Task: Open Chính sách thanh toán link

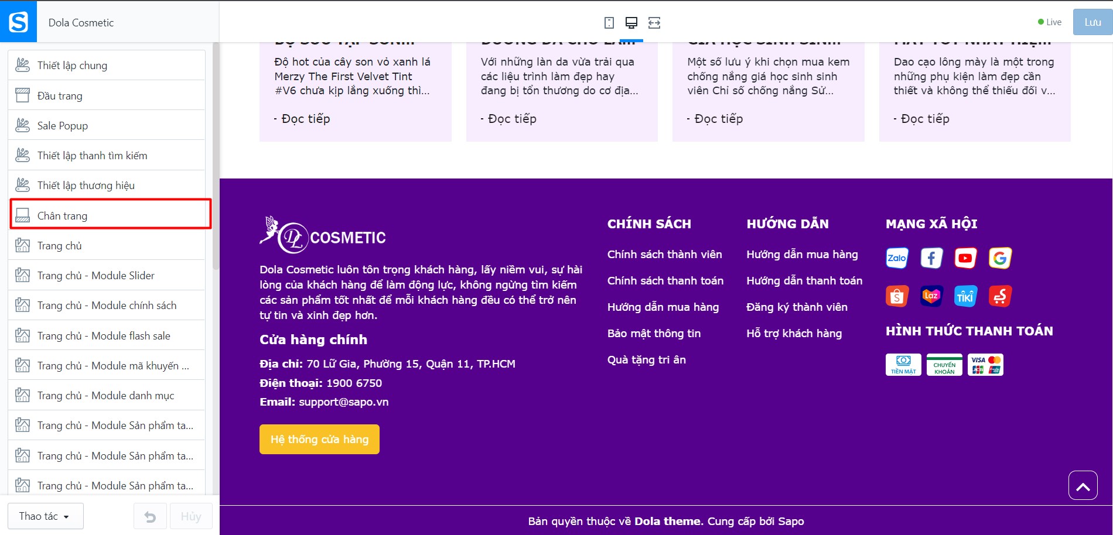Action: pyautogui.click(x=665, y=280)
